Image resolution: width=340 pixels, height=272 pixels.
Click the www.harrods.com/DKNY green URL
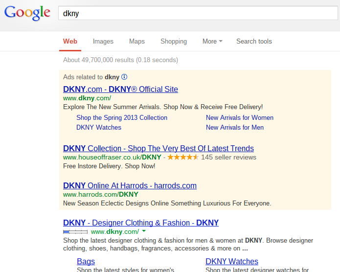(101, 194)
